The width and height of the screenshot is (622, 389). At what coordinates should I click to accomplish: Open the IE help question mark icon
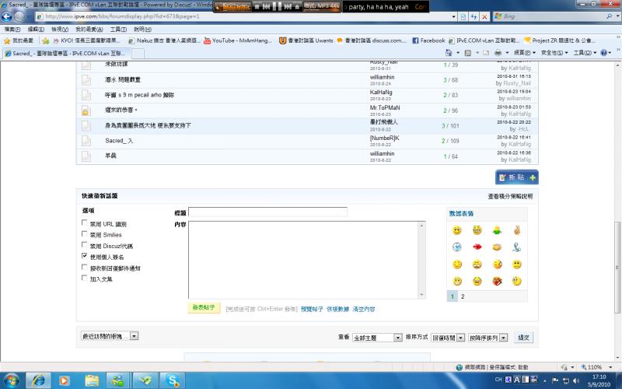pyautogui.click(x=604, y=53)
